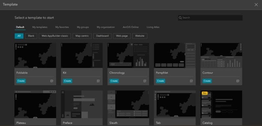
Task: Create app from Pamphlet template
Action: (x=160, y=81)
